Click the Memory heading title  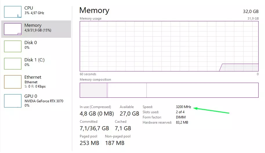(x=94, y=11)
